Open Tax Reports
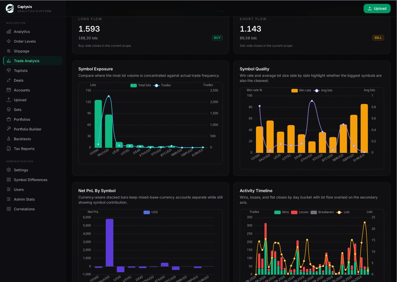This screenshot has height=282, width=397. coord(33,149)
